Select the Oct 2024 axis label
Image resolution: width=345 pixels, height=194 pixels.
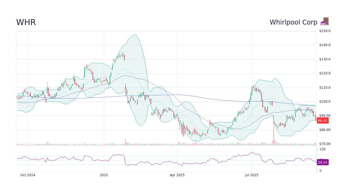28,175
